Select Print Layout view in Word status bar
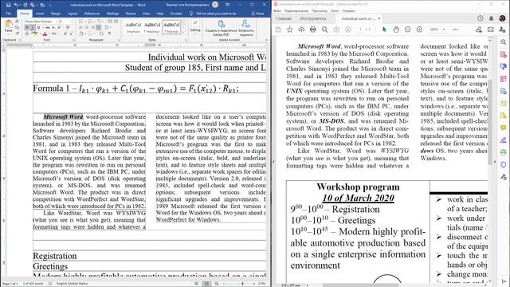The width and height of the screenshot is (510, 287). coord(206,284)
